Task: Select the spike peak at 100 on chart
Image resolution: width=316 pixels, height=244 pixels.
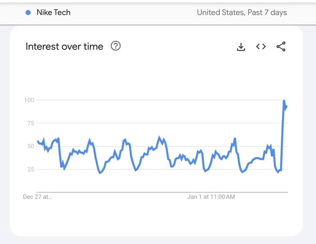Action: [284, 101]
